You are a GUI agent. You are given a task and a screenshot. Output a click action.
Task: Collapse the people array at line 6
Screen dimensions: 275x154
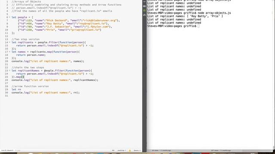[x=9, y=17]
